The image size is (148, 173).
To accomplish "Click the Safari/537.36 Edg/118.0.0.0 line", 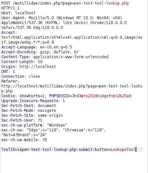I will [32, 27].
